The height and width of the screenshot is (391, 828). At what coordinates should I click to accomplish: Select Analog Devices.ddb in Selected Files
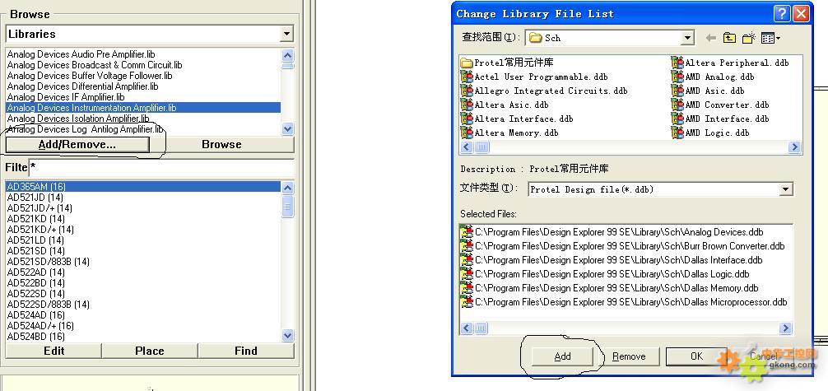pyautogui.click(x=612, y=232)
